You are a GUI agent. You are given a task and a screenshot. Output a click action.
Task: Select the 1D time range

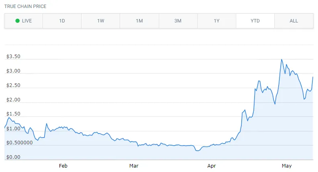tap(62, 21)
